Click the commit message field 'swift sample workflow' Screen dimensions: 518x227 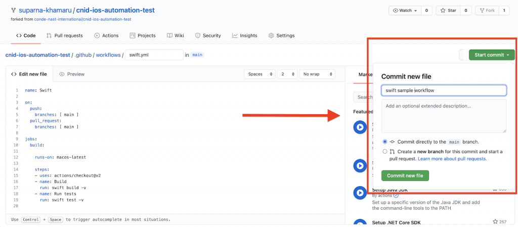point(444,90)
